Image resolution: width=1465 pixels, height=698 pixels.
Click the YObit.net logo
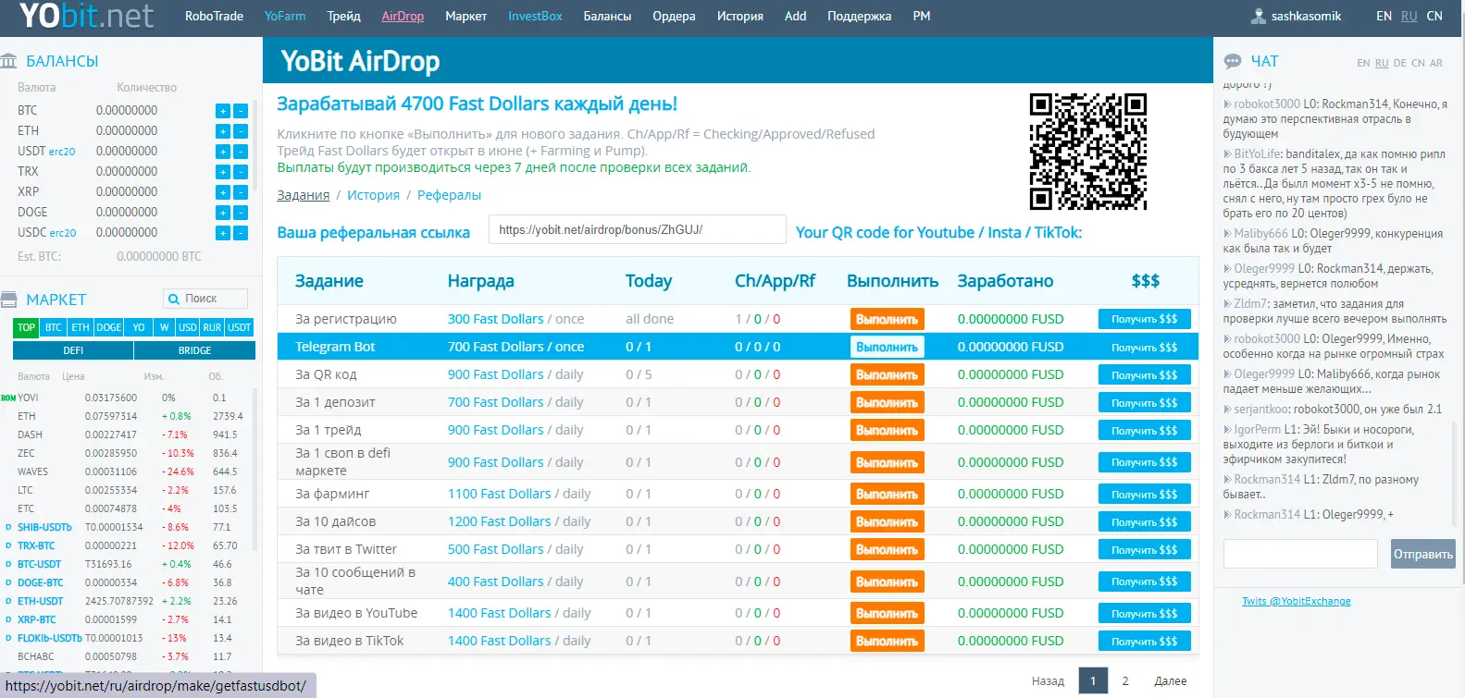tap(86, 16)
